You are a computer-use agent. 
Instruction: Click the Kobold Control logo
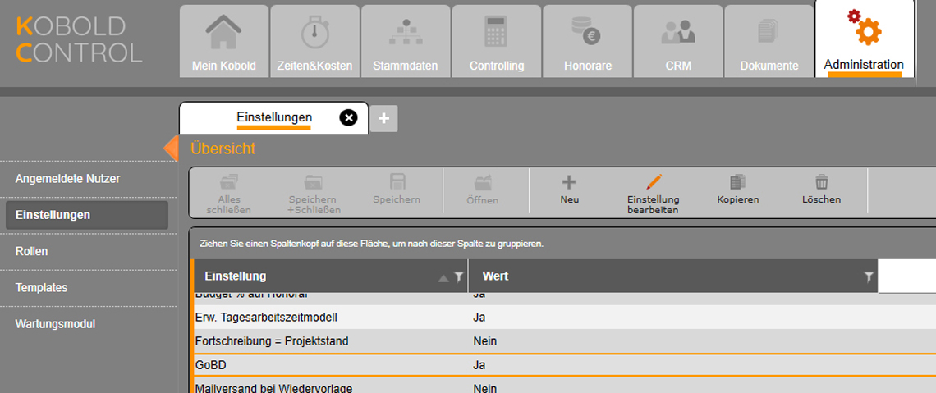click(79, 39)
